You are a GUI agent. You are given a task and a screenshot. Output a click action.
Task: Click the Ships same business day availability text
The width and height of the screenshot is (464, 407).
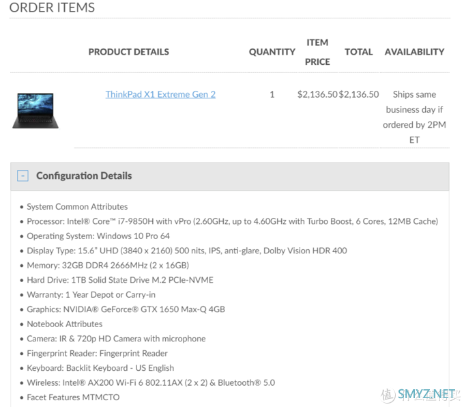point(414,117)
